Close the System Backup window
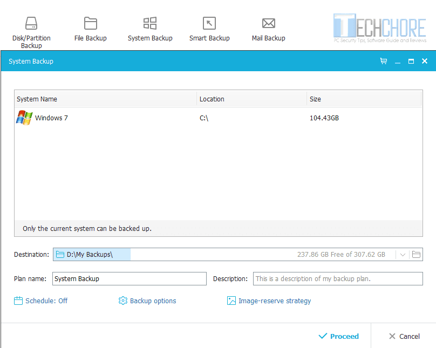This screenshot has width=436, height=348. (425, 61)
